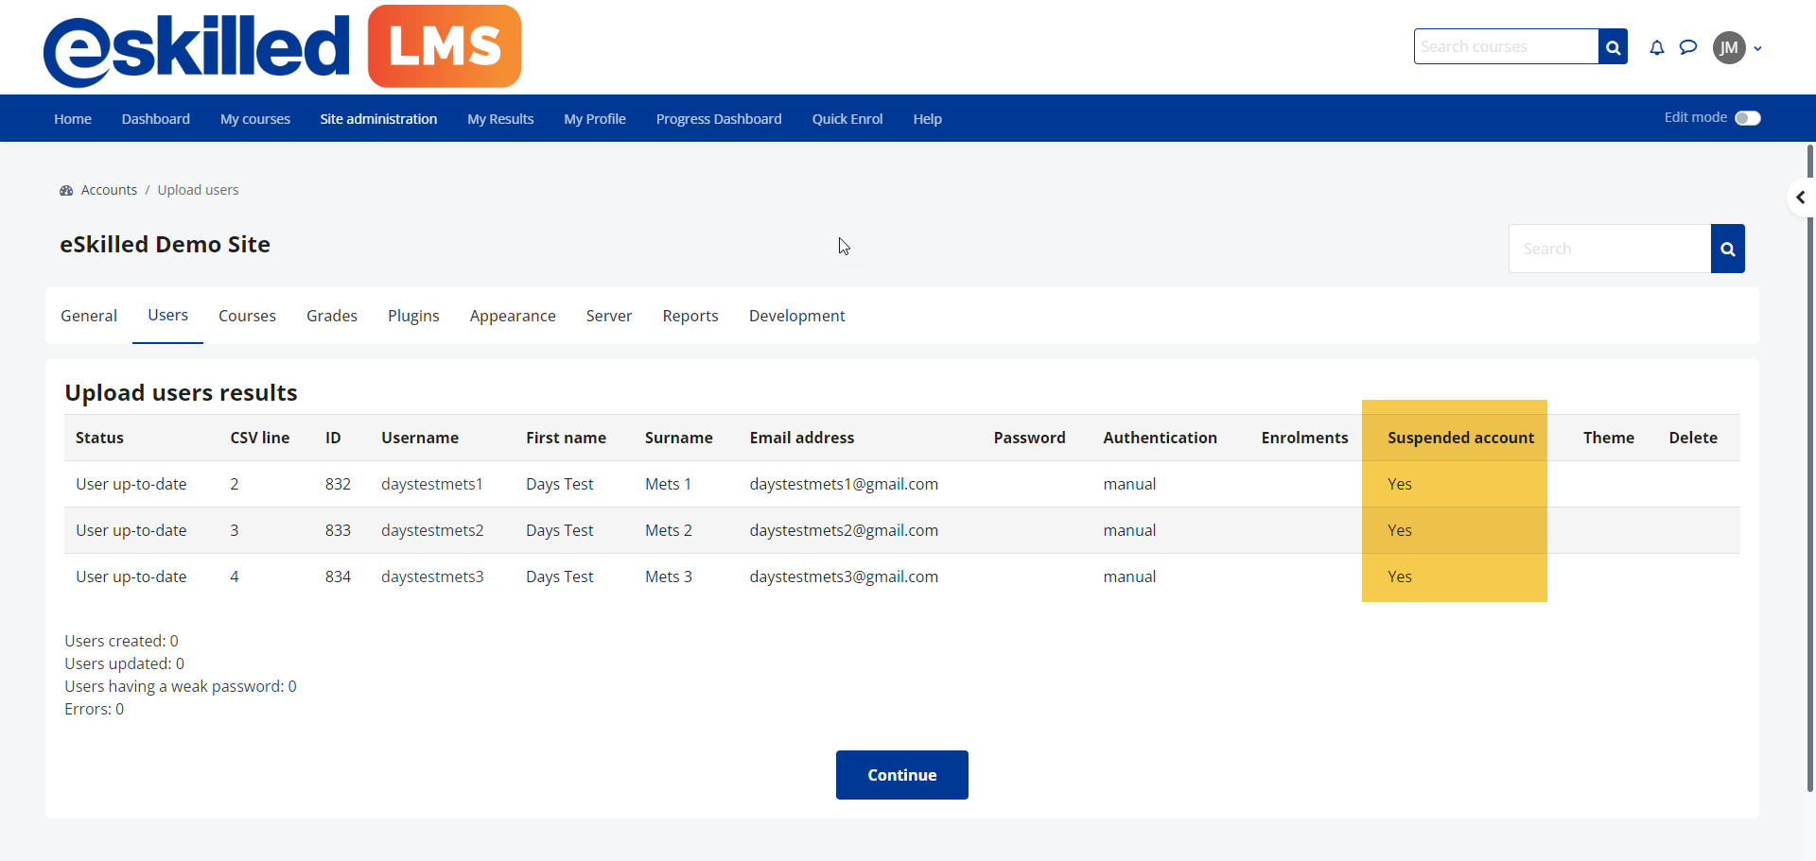
Task: Toggle the Edit mode switch
Action: pyautogui.click(x=1748, y=118)
